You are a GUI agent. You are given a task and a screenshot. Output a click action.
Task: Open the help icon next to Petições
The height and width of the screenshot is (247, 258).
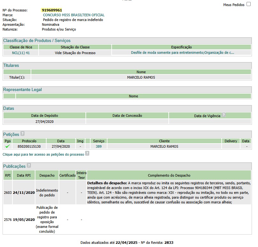tap(23, 133)
